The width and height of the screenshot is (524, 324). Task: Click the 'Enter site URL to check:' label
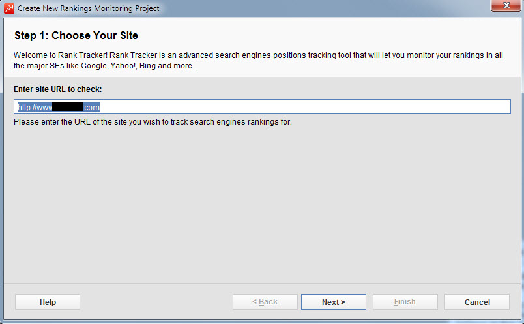(x=58, y=89)
